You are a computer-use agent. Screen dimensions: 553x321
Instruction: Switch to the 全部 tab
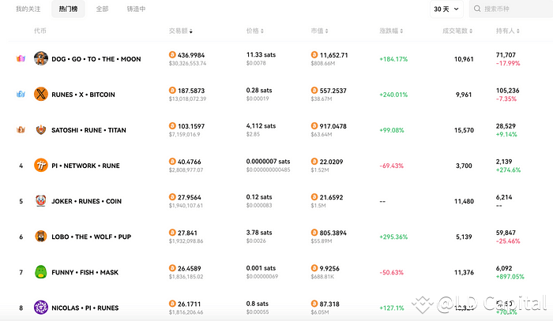pos(102,9)
